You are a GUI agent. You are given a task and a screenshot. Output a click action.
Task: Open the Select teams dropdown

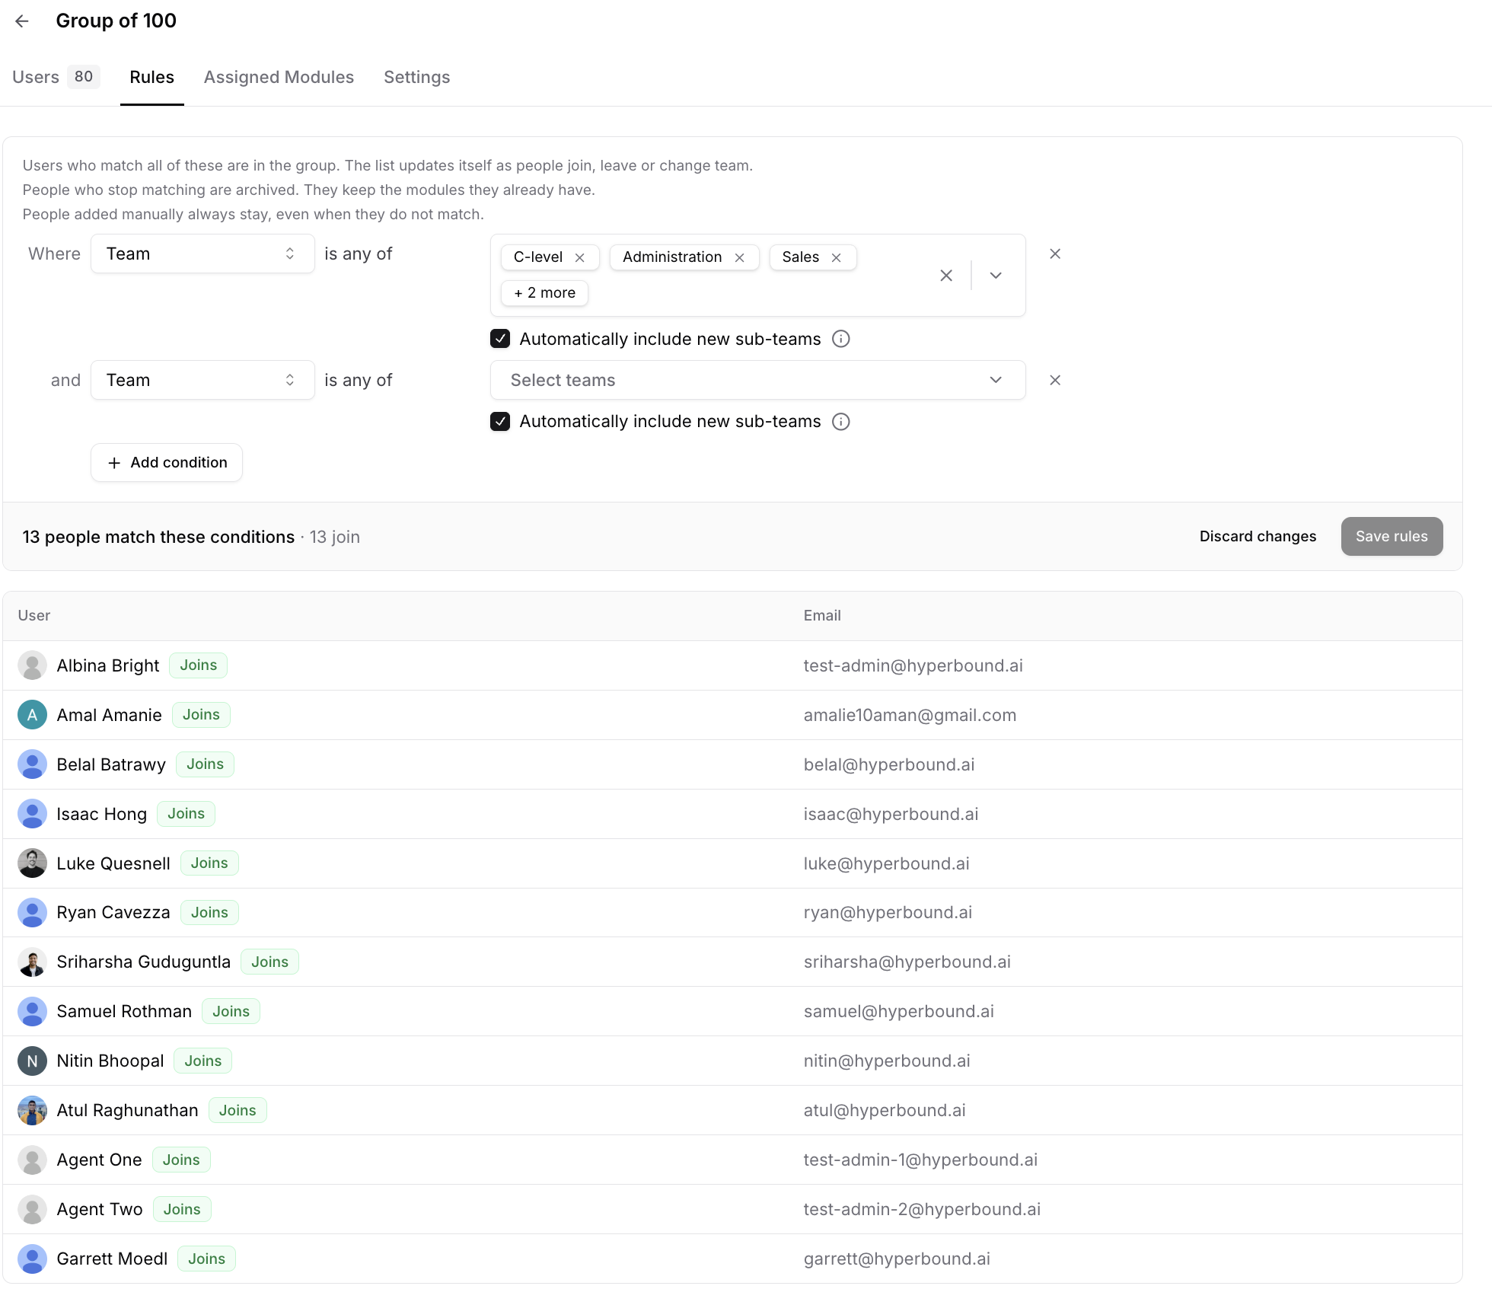pyautogui.click(x=757, y=380)
